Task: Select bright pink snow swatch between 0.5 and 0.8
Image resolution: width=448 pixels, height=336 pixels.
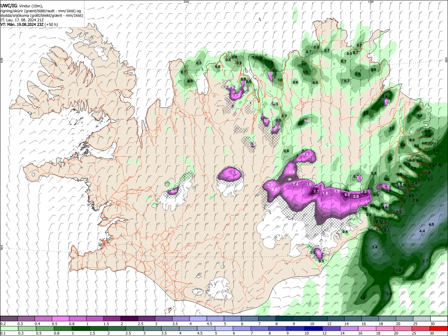Action: click(x=60, y=319)
